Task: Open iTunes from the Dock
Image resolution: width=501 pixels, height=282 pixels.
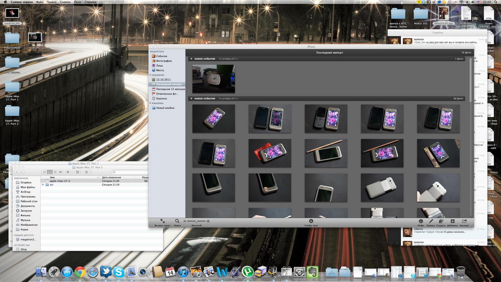Action: pyautogui.click(x=183, y=272)
